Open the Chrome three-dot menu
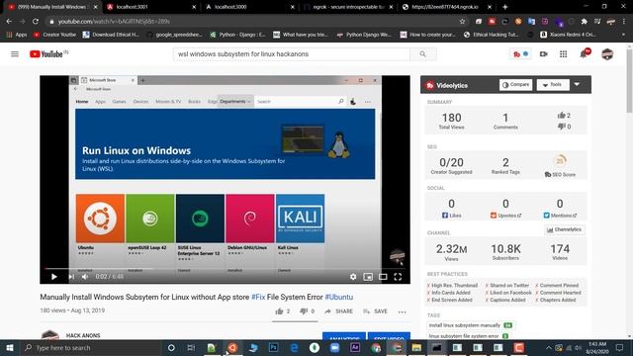 point(624,22)
